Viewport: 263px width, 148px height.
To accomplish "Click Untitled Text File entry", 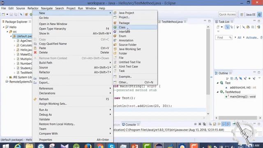I will pyautogui.click(x=135, y=62).
